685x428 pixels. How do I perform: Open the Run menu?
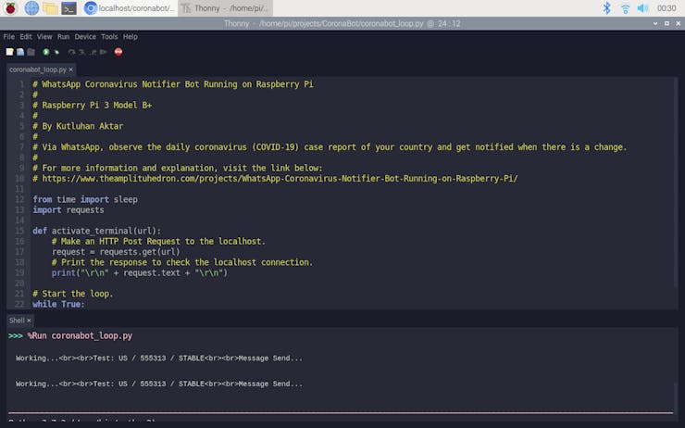[x=63, y=37]
